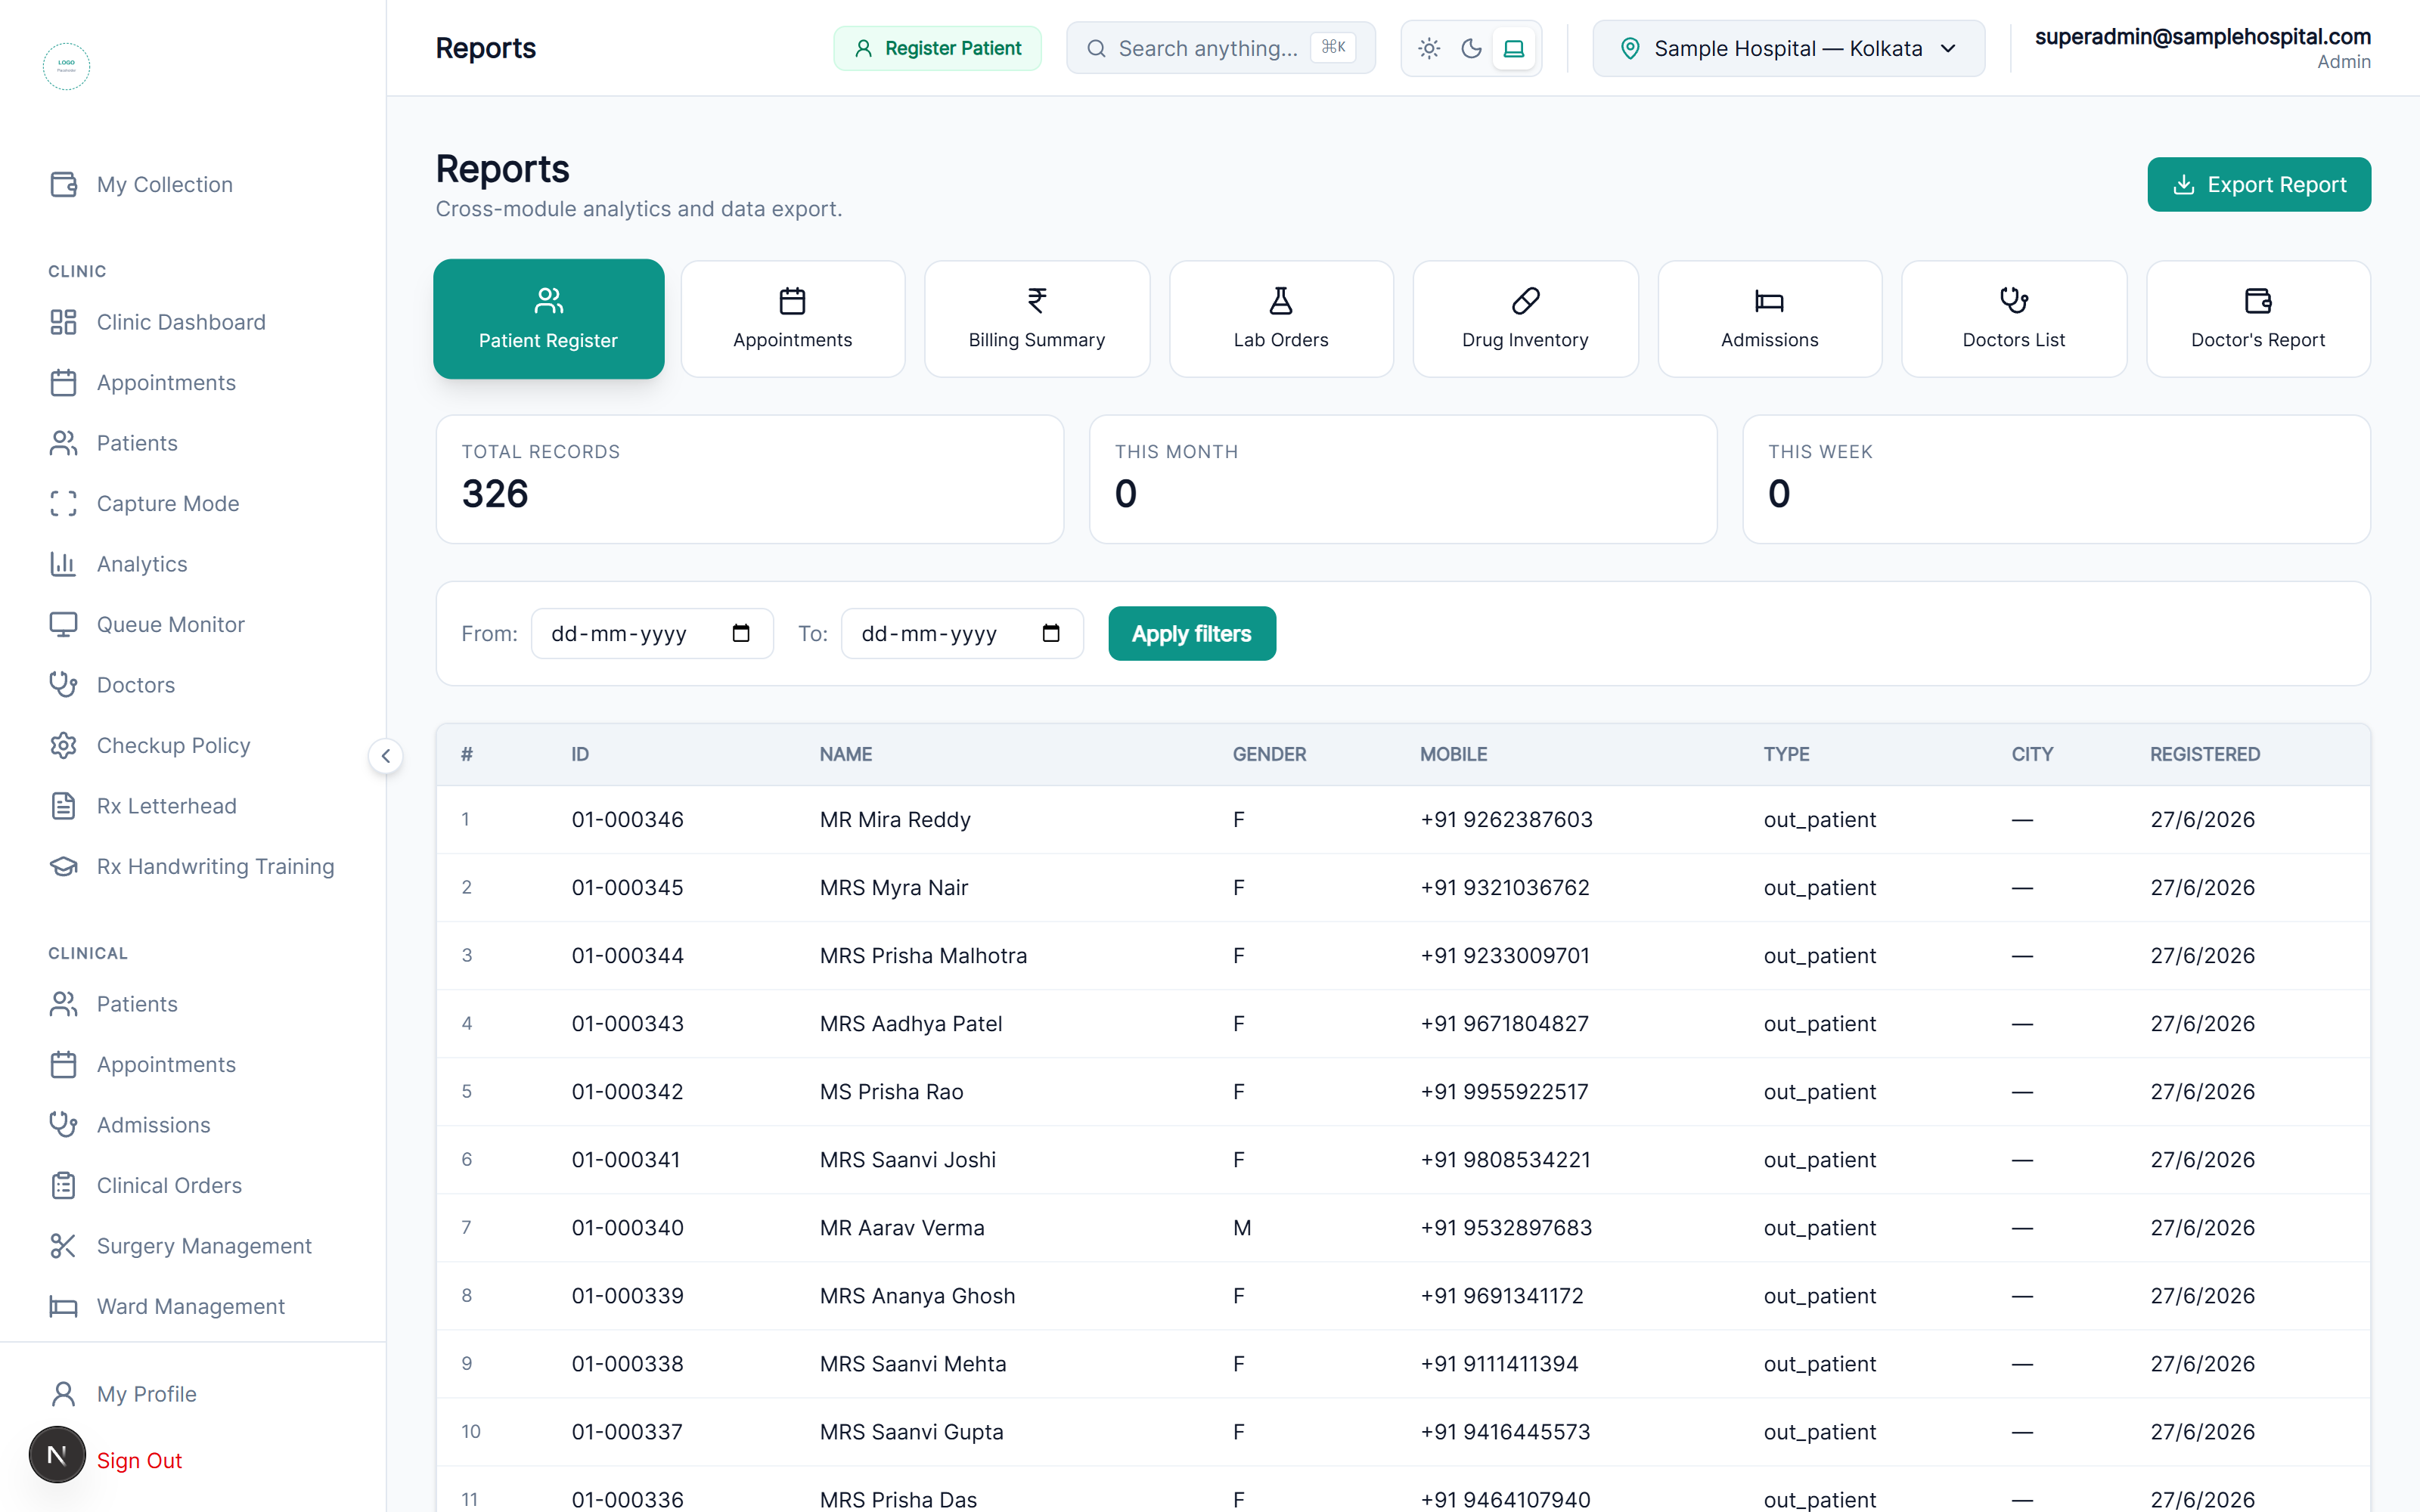Switch to Admissions report tab
Image resolution: width=2420 pixels, height=1512 pixels.
[x=1769, y=319]
